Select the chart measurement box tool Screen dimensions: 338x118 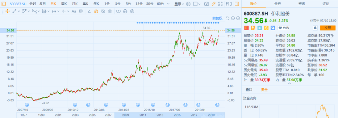(44, 11)
